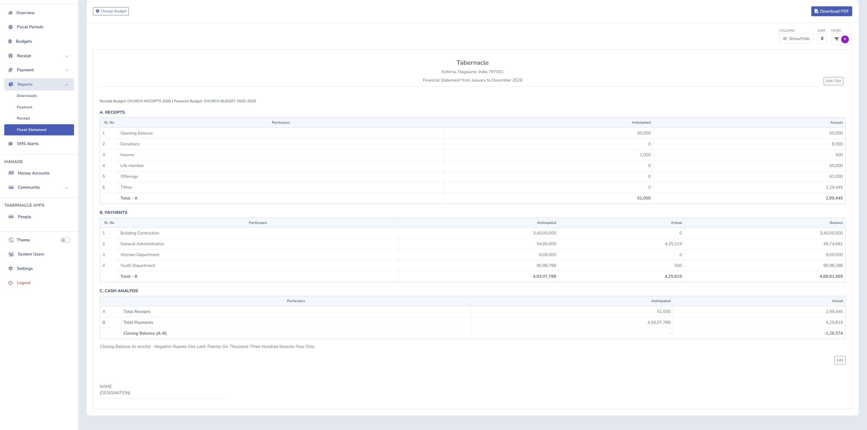Expand the Community menu chevron
Screen dimensions: 867x430
[66, 188]
